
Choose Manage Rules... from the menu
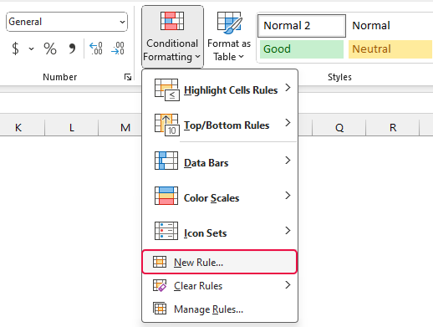point(220,309)
